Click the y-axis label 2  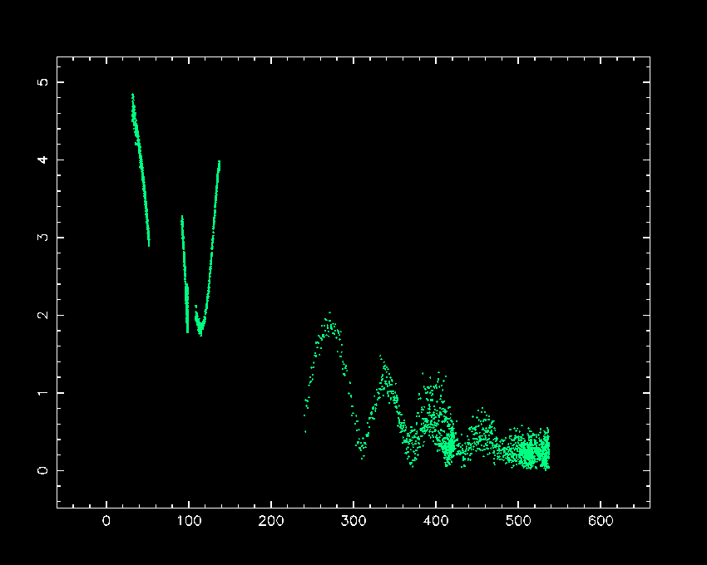coord(42,315)
